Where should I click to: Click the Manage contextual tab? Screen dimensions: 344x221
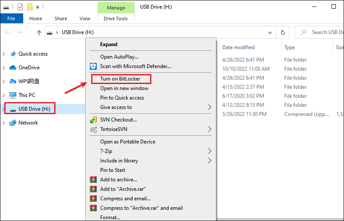pos(116,8)
